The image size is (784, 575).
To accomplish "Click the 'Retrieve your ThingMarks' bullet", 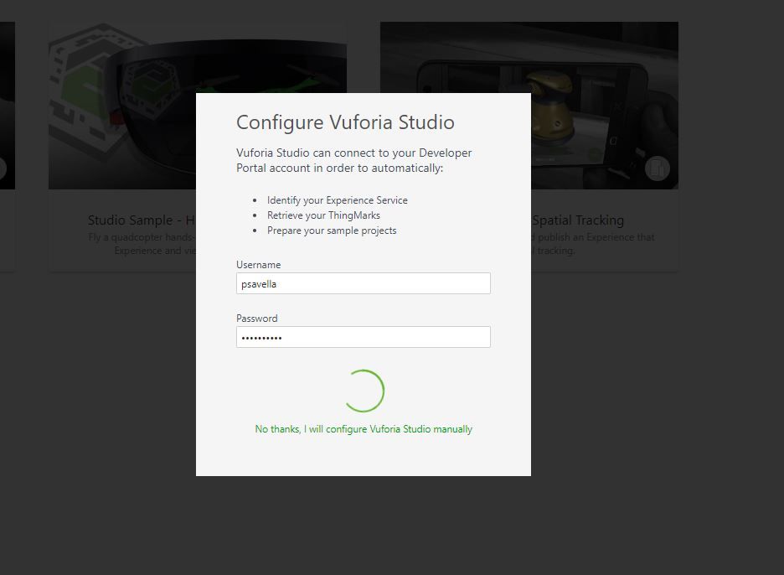I will click(323, 215).
